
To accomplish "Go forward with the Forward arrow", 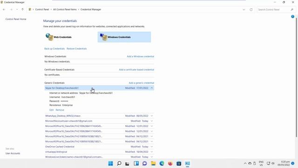I will [11, 9].
